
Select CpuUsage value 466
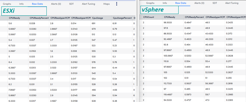94,90
